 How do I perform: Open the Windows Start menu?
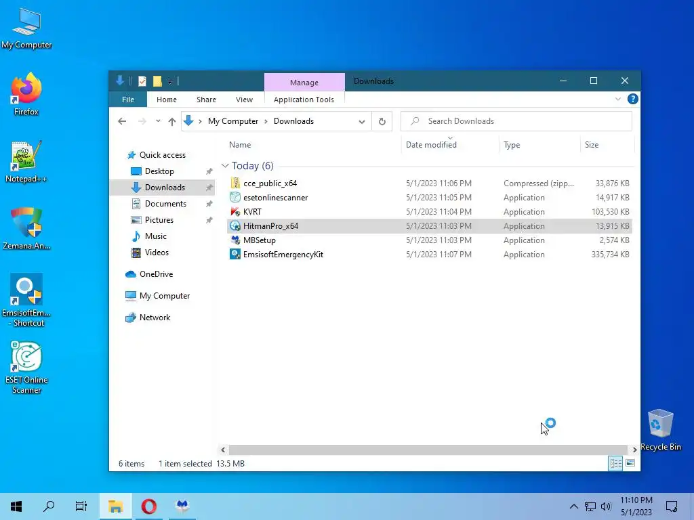[16, 506]
